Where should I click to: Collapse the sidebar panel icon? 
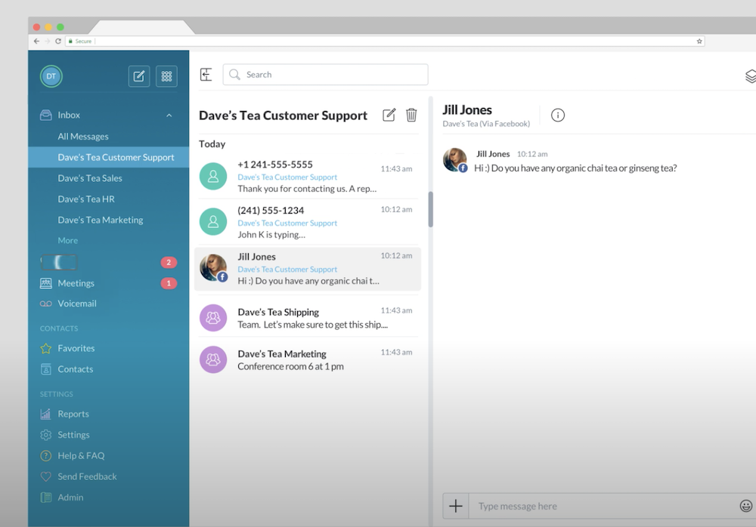[206, 75]
